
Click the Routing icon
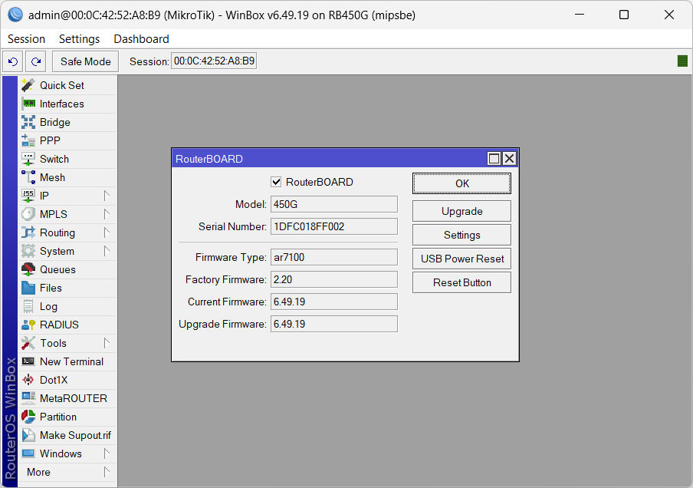(x=28, y=232)
